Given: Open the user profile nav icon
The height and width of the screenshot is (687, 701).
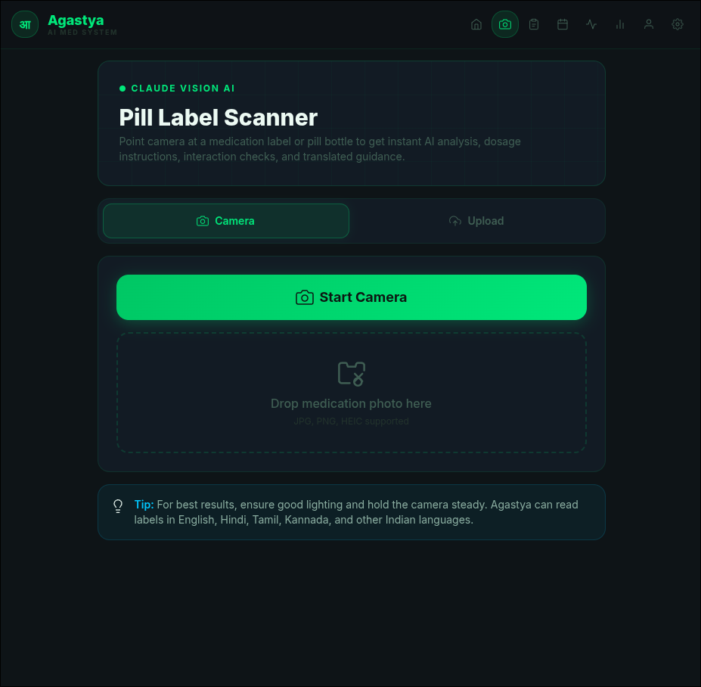Looking at the screenshot, I should (x=648, y=24).
